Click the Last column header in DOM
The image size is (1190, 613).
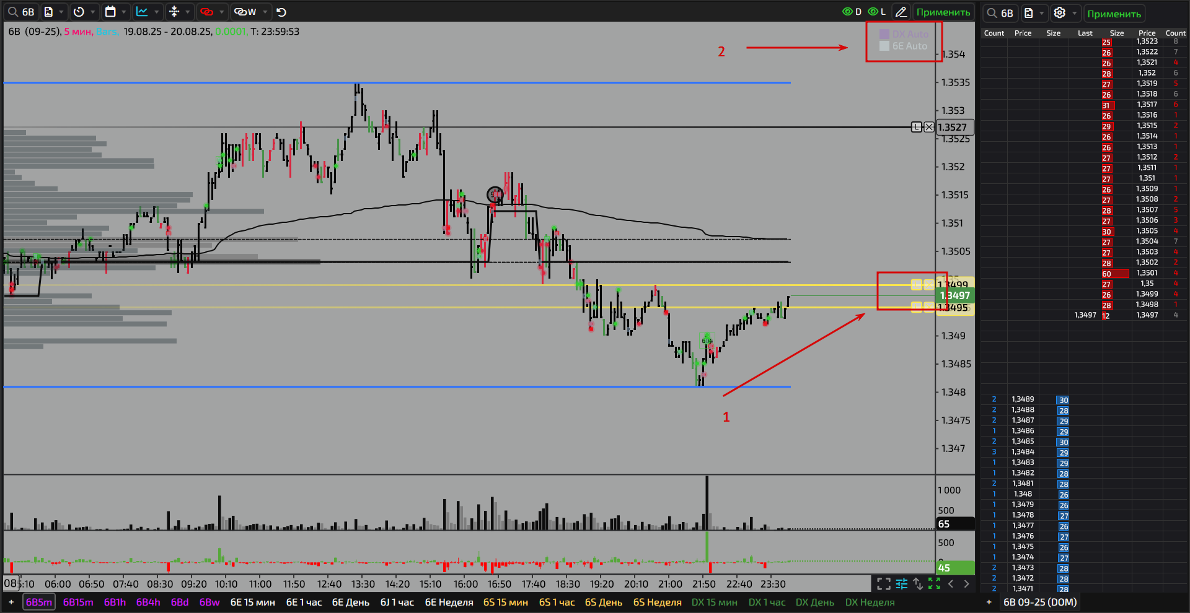(1085, 33)
